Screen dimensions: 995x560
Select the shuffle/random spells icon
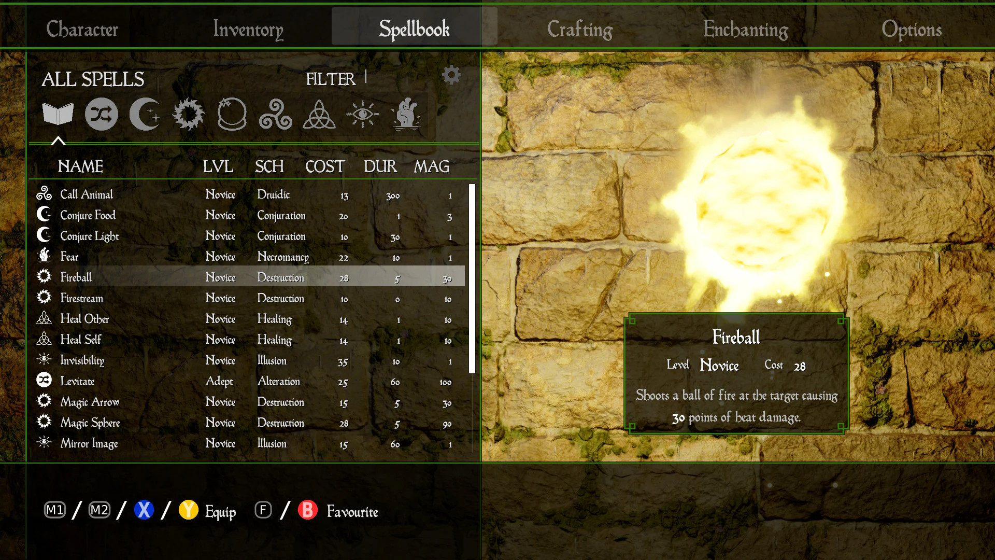(x=101, y=113)
